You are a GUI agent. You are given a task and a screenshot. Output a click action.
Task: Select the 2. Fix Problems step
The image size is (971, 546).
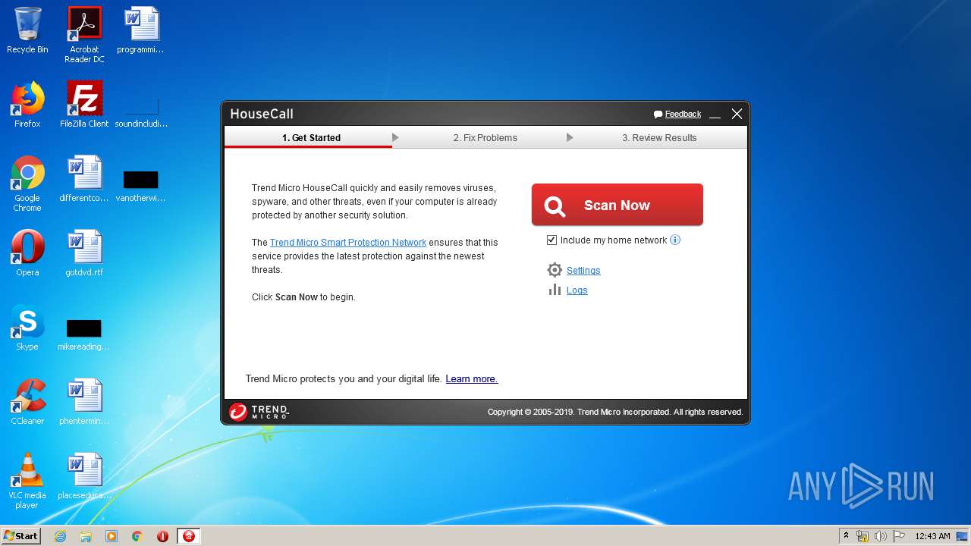point(485,138)
